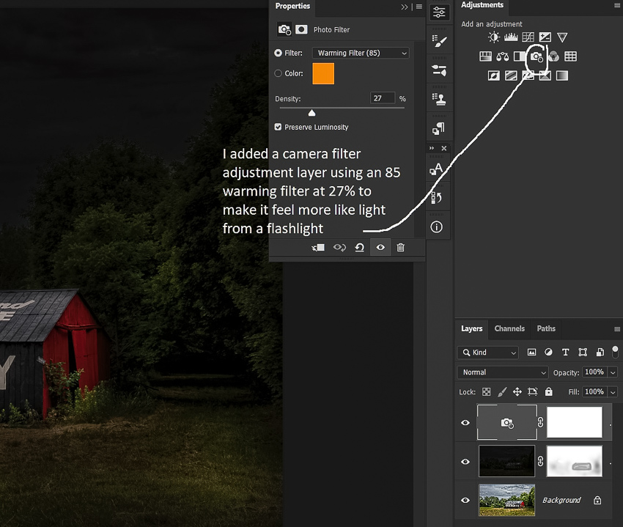Screen dimensions: 623x527
Task: Reset adjustment to defaults in Properties
Action: click(360, 248)
